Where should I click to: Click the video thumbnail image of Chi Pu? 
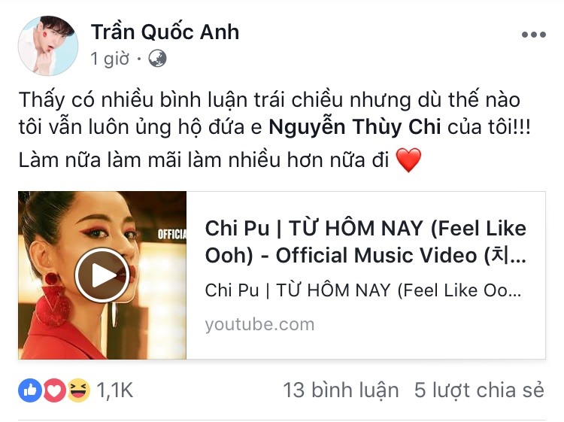tap(102, 275)
